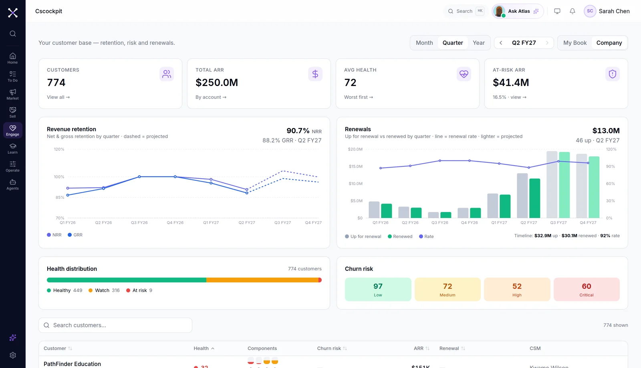Click Worst first link

click(x=359, y=97)
